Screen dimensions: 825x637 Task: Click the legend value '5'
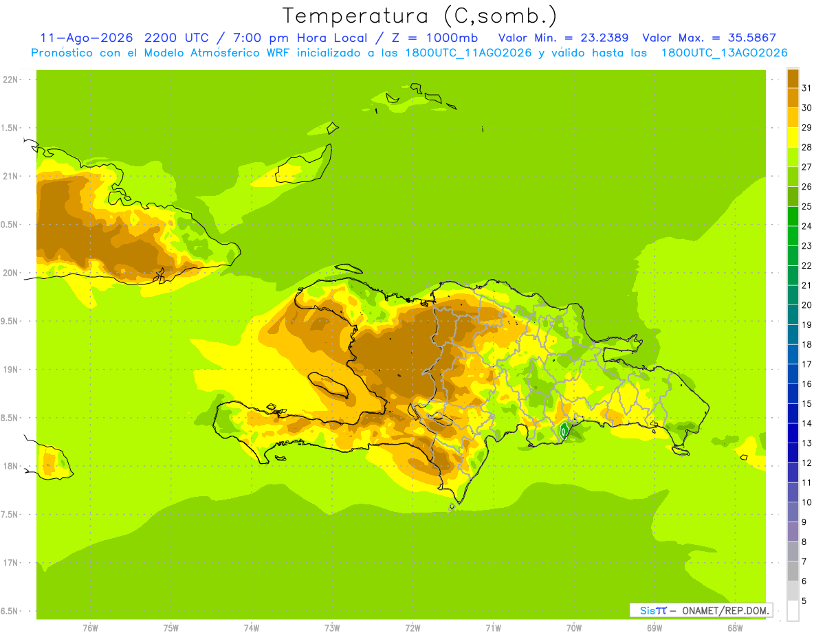pos(804,601)
